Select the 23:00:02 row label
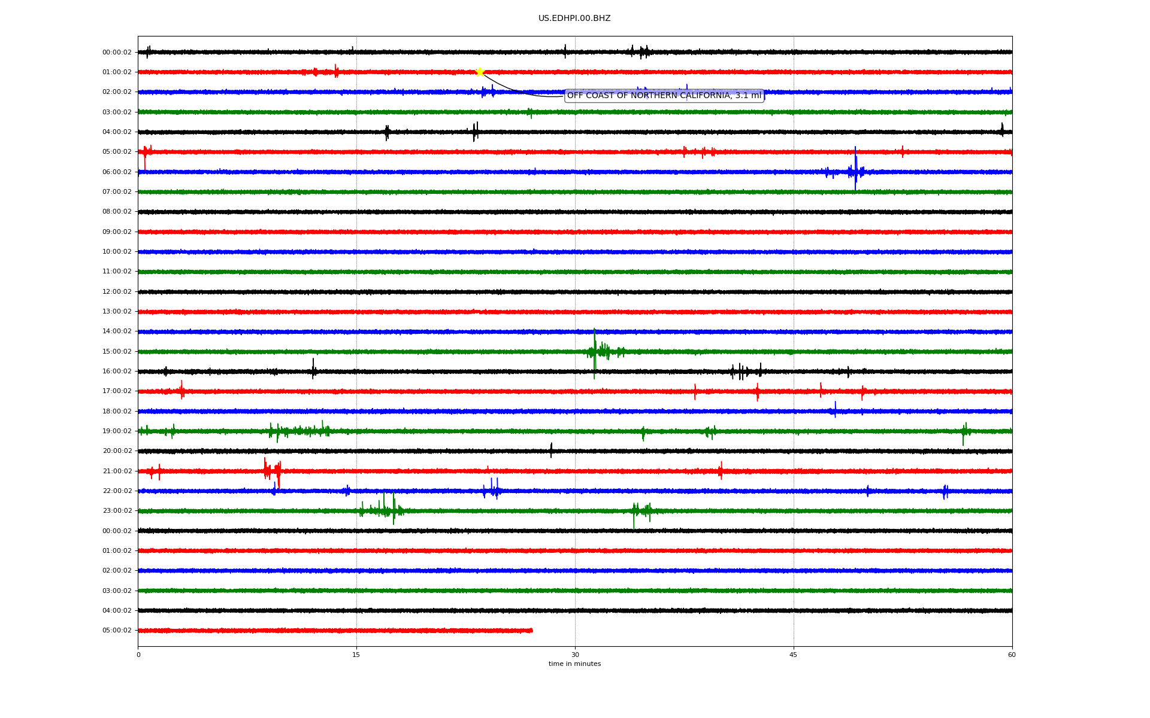 pyautogui.click(x=117, y=511)
